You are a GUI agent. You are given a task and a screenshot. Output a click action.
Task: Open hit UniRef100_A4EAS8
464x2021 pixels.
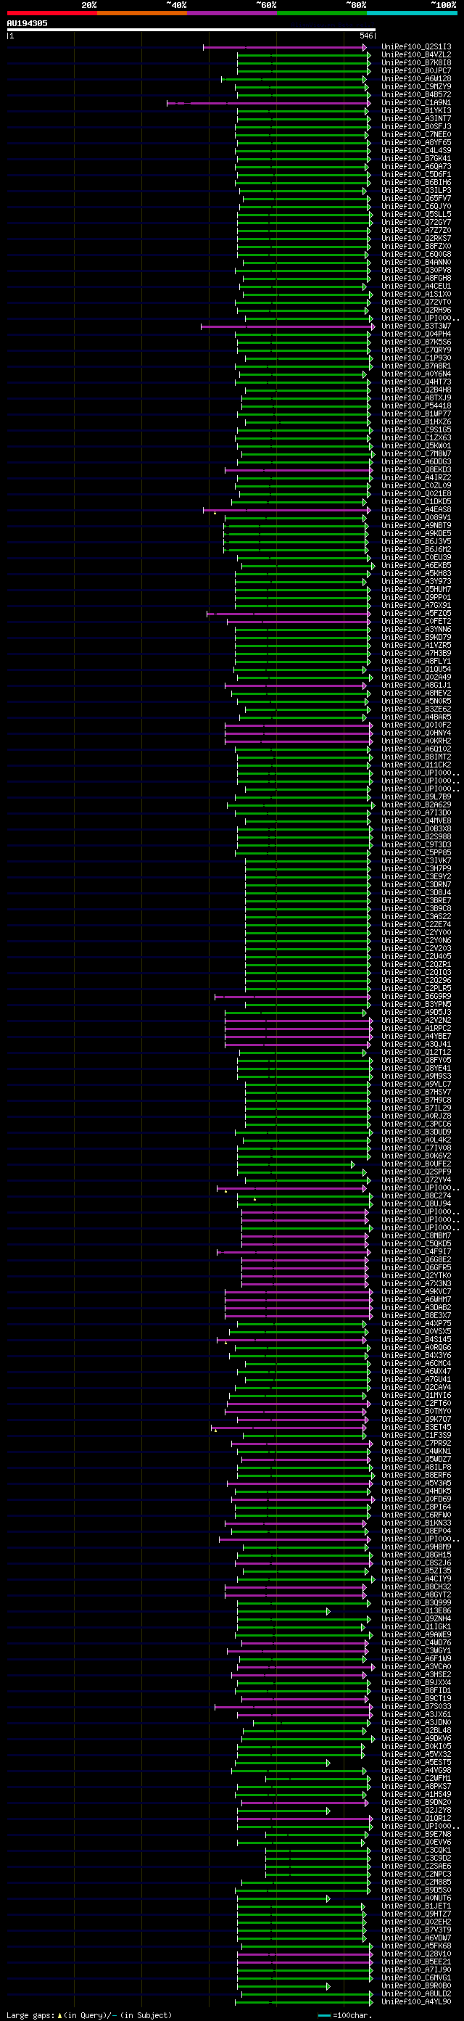pos(416,510)
